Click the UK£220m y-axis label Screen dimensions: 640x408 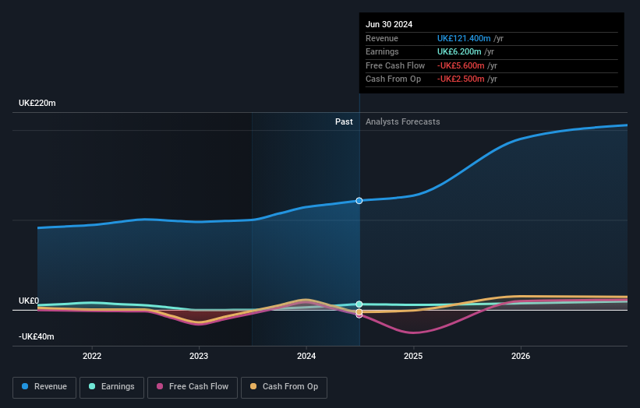37,103
